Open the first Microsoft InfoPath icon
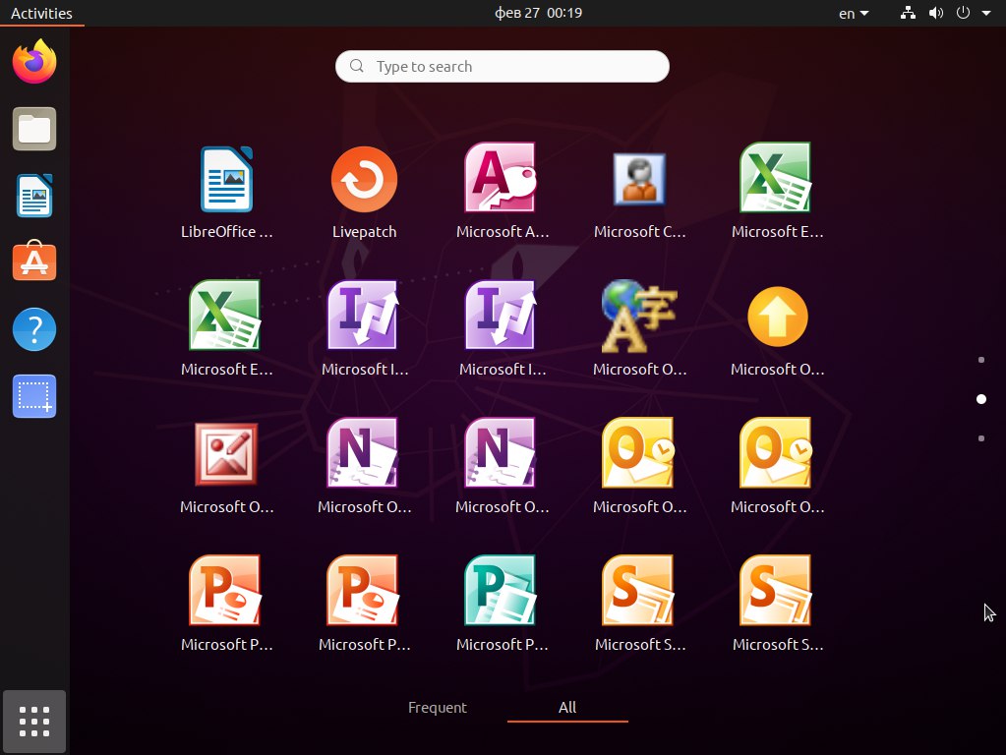The image size is (1006, 755). [363, 315]
